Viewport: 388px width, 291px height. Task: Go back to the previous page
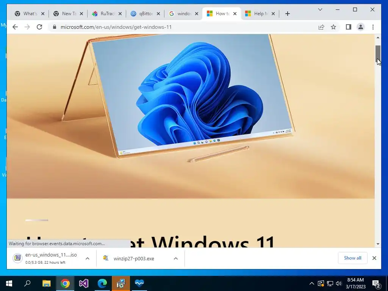pyautogui.click(x=15, y=27)
